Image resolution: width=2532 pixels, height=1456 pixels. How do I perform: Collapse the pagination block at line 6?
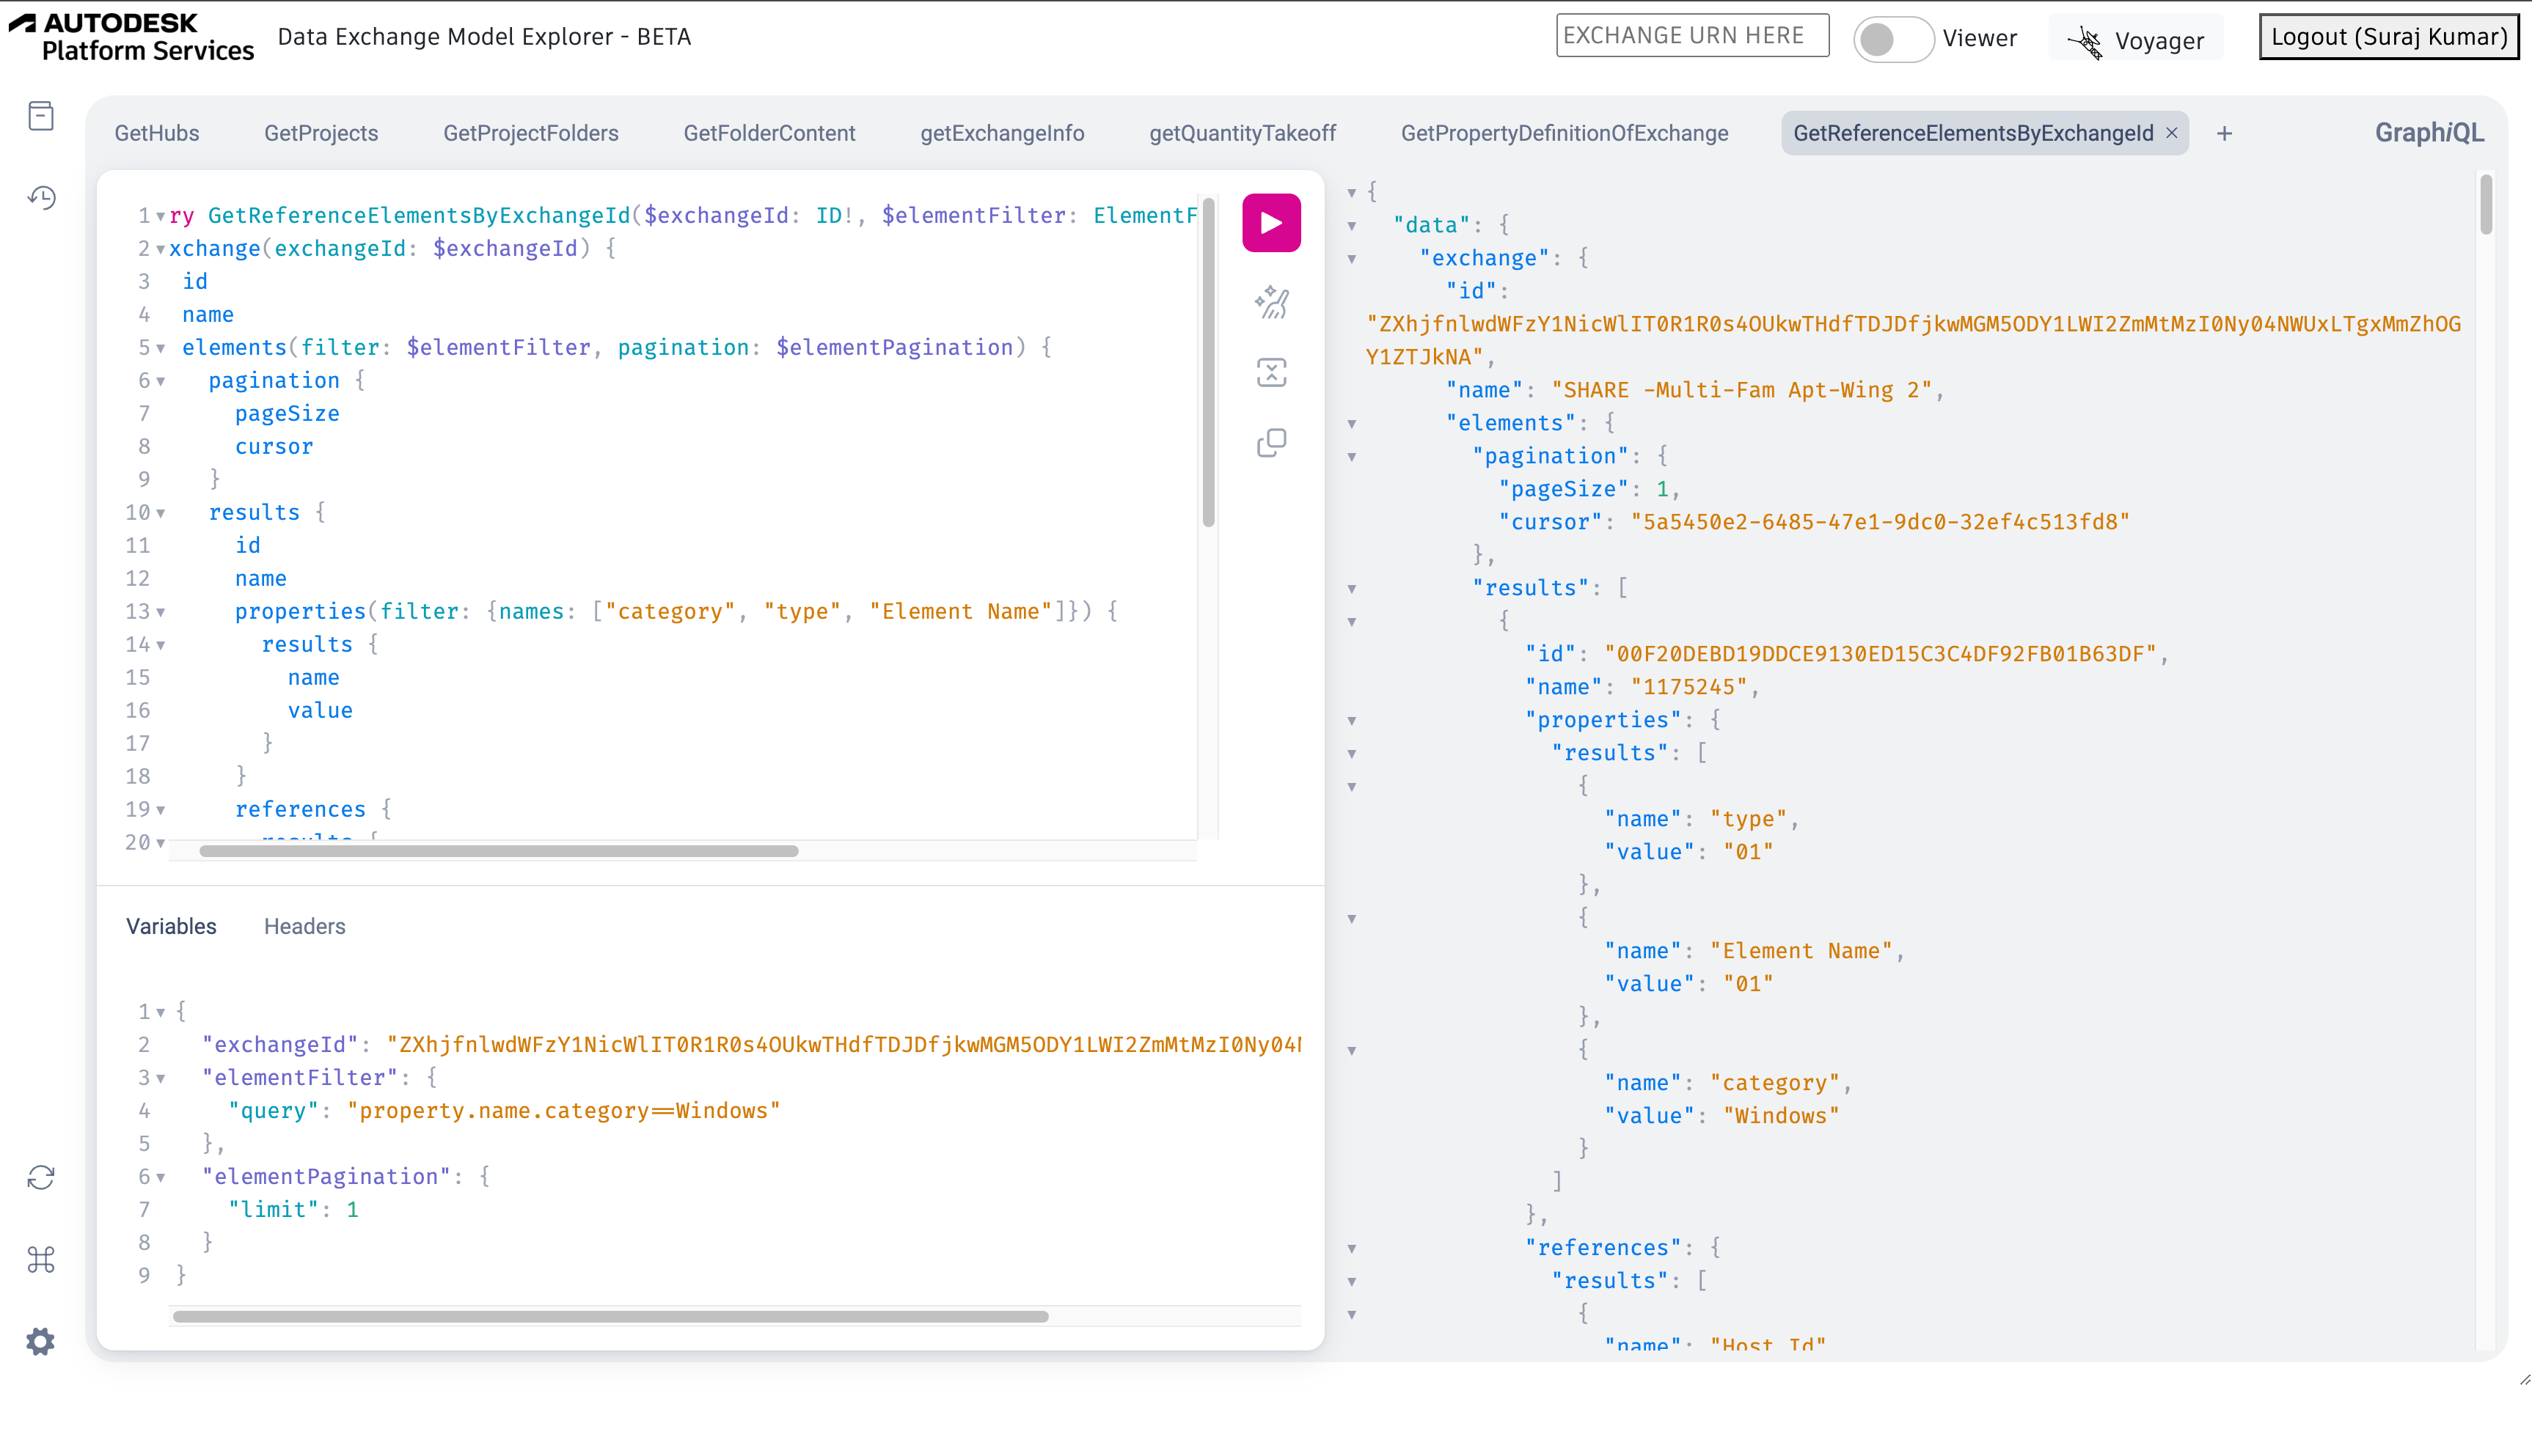click(160, 381)
